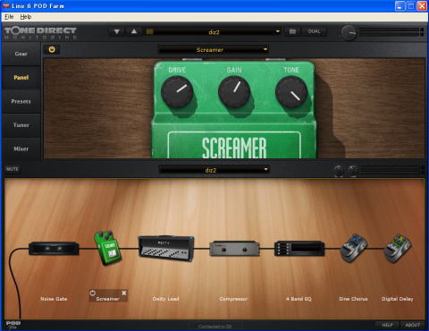Open the Screamer model dropdown
Screen dimensions: 429x331
point(214,49)
